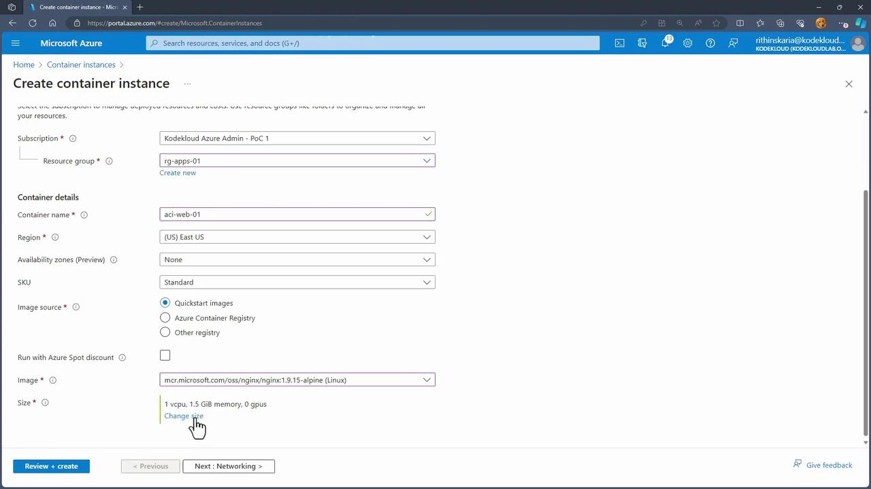Image resolution: width=871 pixels, height=489 pixels.
Task: Show info tooltip for Availability zones
Action: tap(114, 260)
